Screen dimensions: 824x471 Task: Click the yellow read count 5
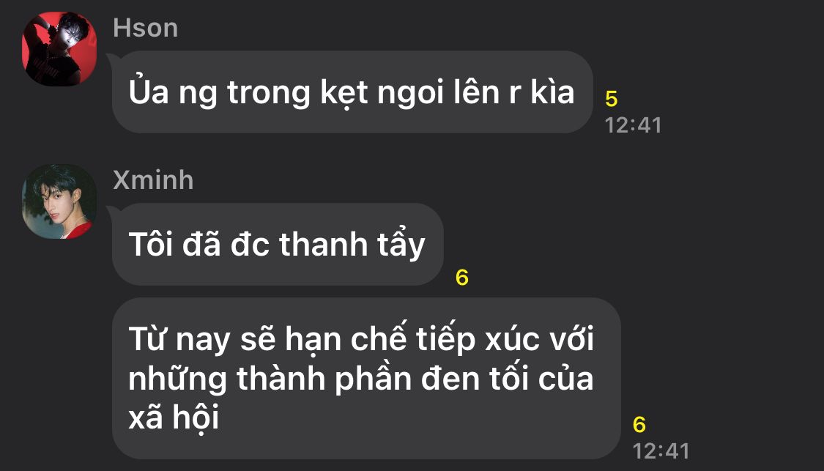click(x=611, y=99)
